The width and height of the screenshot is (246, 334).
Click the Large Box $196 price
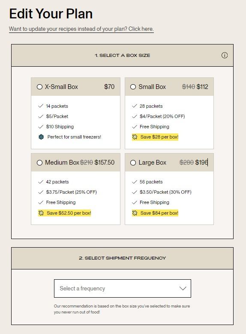point(201,163)
